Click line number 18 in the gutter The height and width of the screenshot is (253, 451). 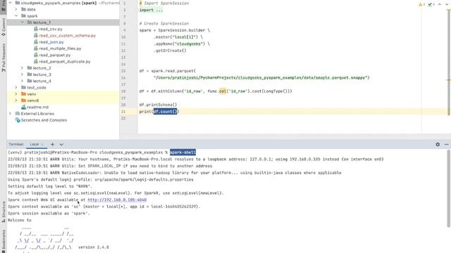tap(123, 91)
